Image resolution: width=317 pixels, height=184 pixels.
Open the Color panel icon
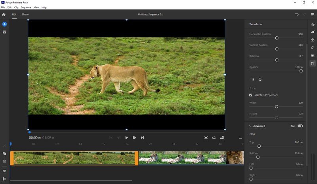313,40
